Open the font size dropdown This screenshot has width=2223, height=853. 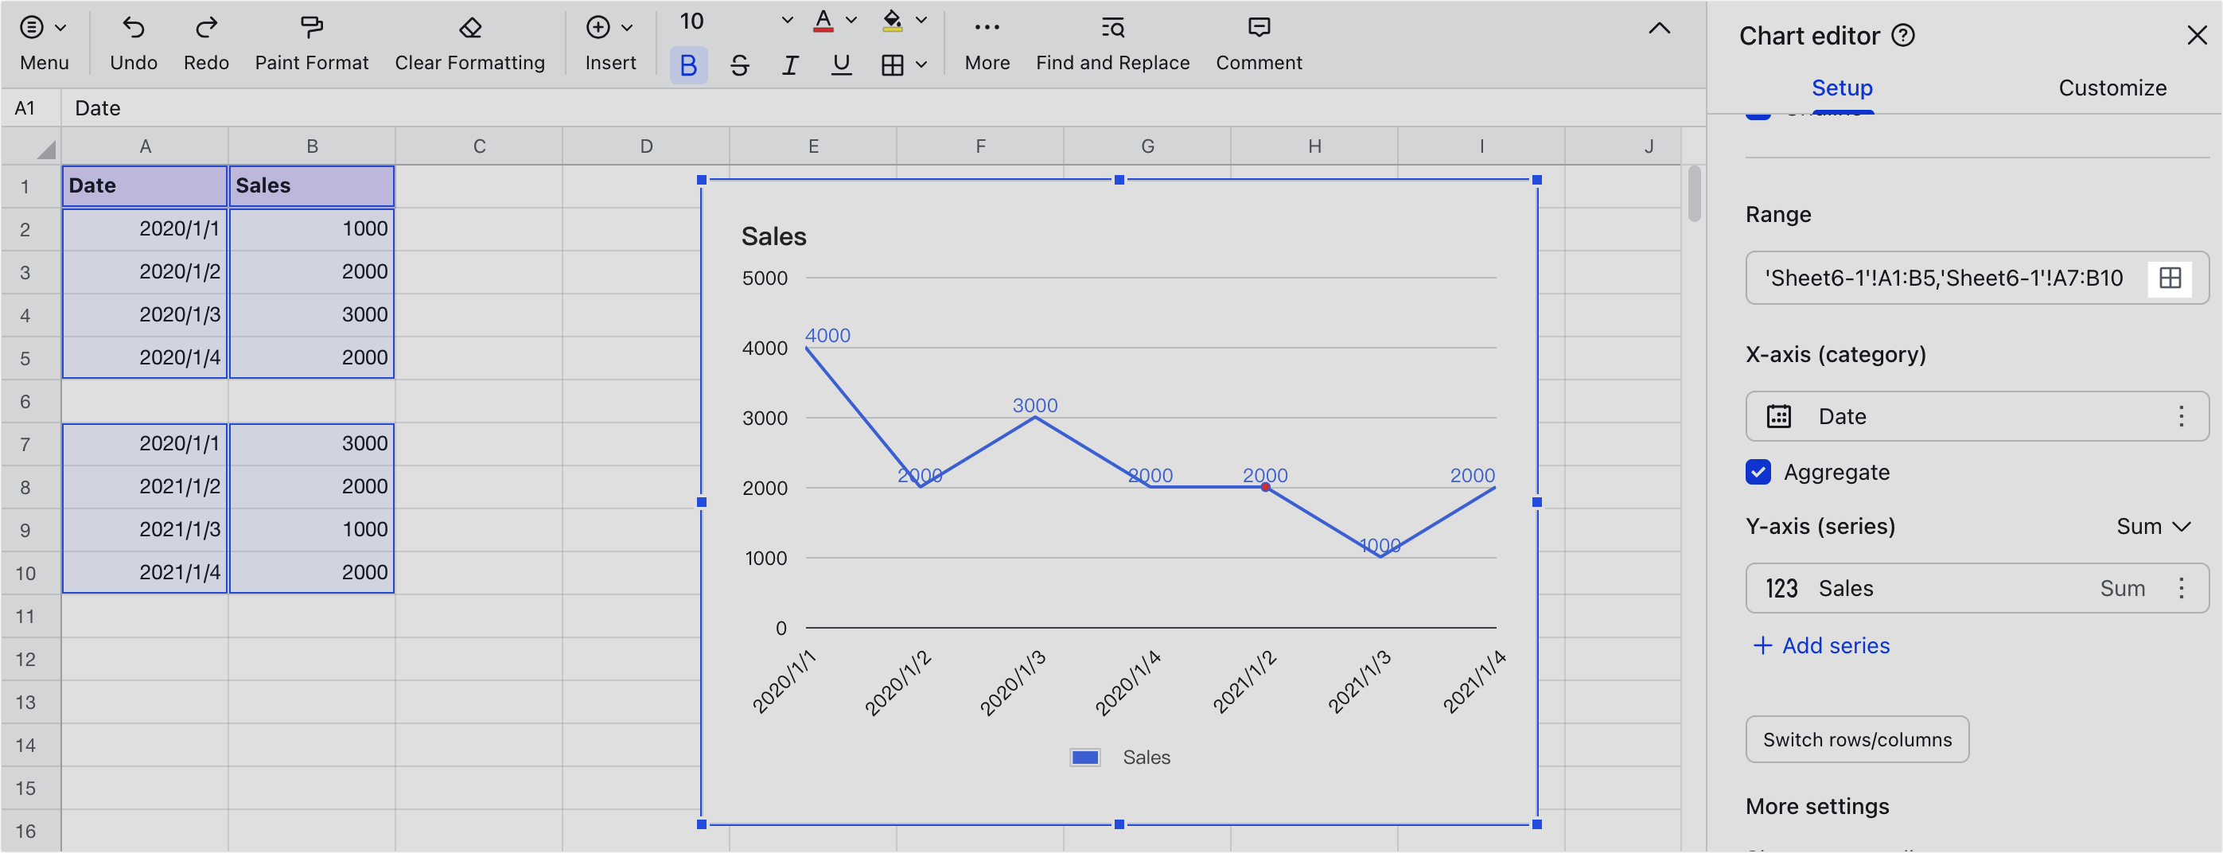(785, 20)
